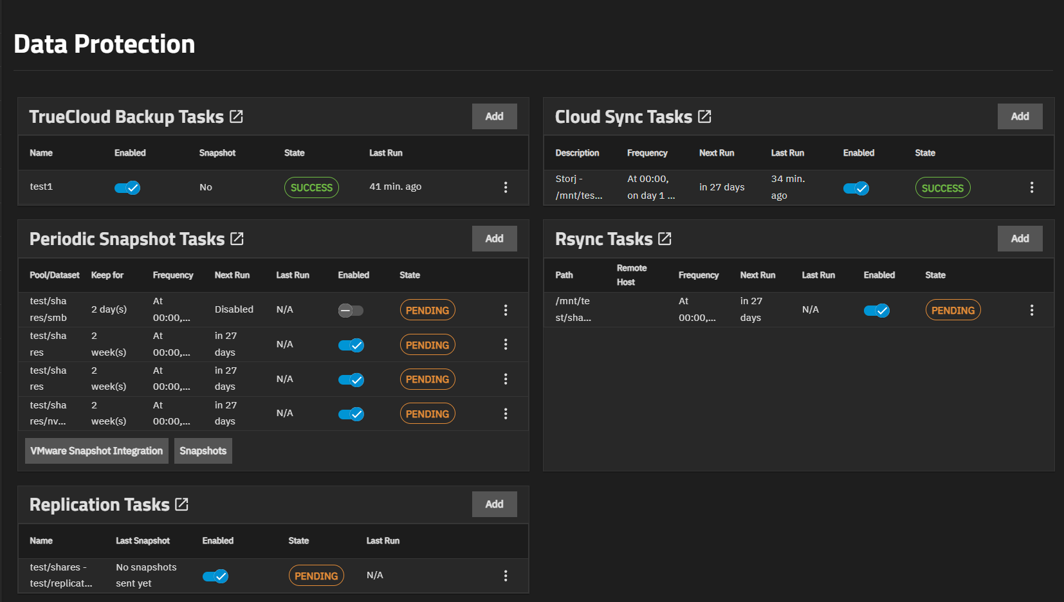Open Cloud Sync Tasks external link icon
The height and width of the screenshot is (602, 1064).
[704, 116]
